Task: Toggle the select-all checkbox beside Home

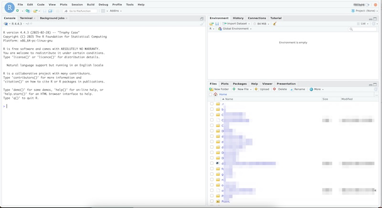Action: pos(211,94)
